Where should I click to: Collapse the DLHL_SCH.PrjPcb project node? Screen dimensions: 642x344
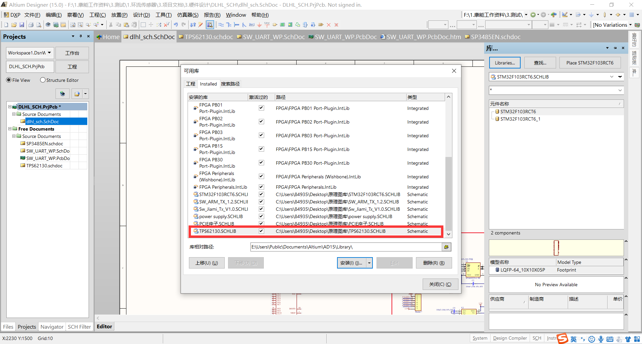coord(10,107)
